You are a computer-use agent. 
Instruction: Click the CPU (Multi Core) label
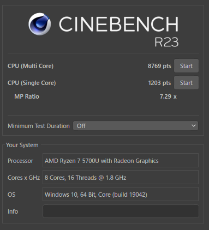(31, 66)
